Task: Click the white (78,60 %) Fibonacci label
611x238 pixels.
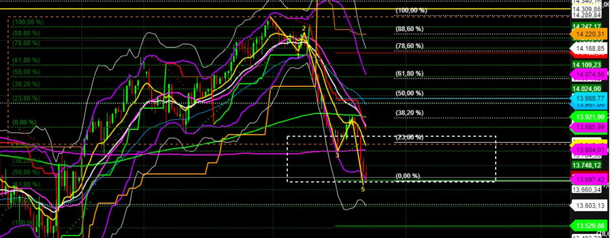Action: (x=409, y=46)
